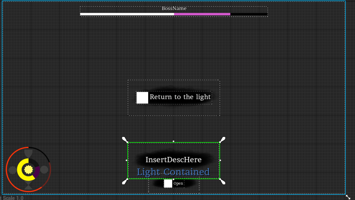355x200 pixels.
Task: Select the gray circle right of radial HUD center
Action: click(44, 169)
